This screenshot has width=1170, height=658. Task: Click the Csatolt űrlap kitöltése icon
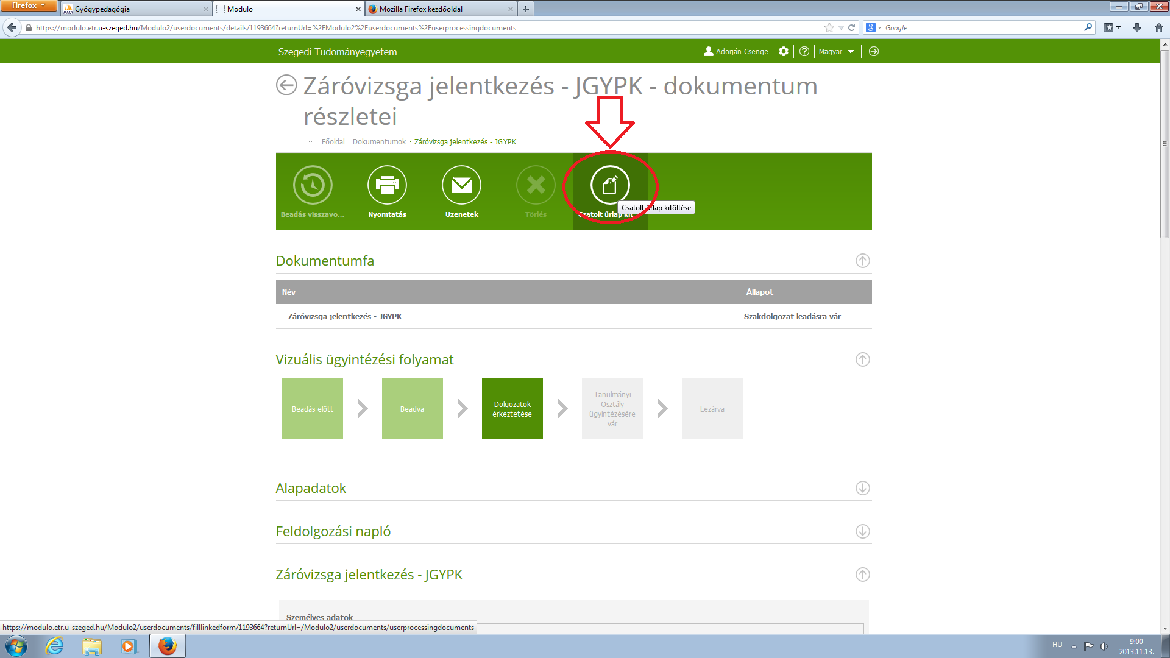click(610, 185)
